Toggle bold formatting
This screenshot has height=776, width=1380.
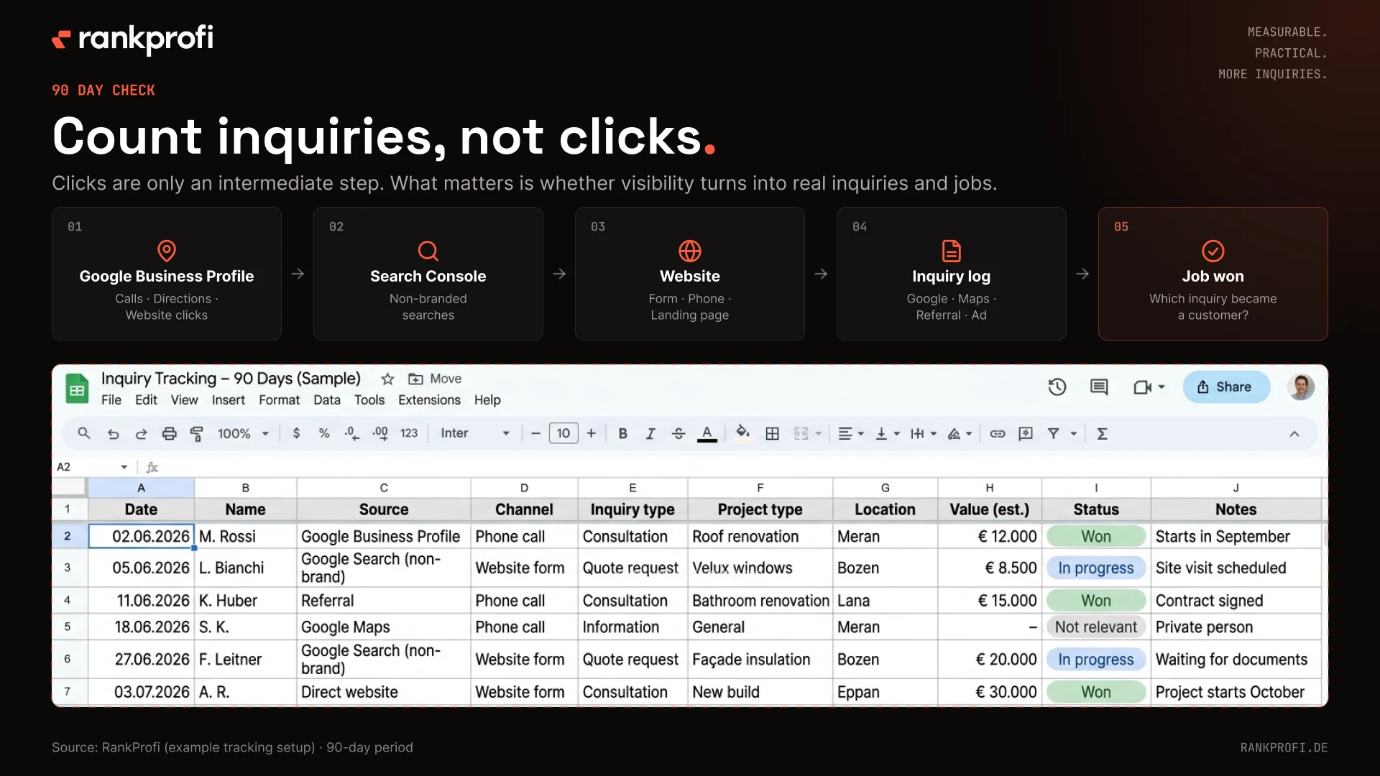622,433
